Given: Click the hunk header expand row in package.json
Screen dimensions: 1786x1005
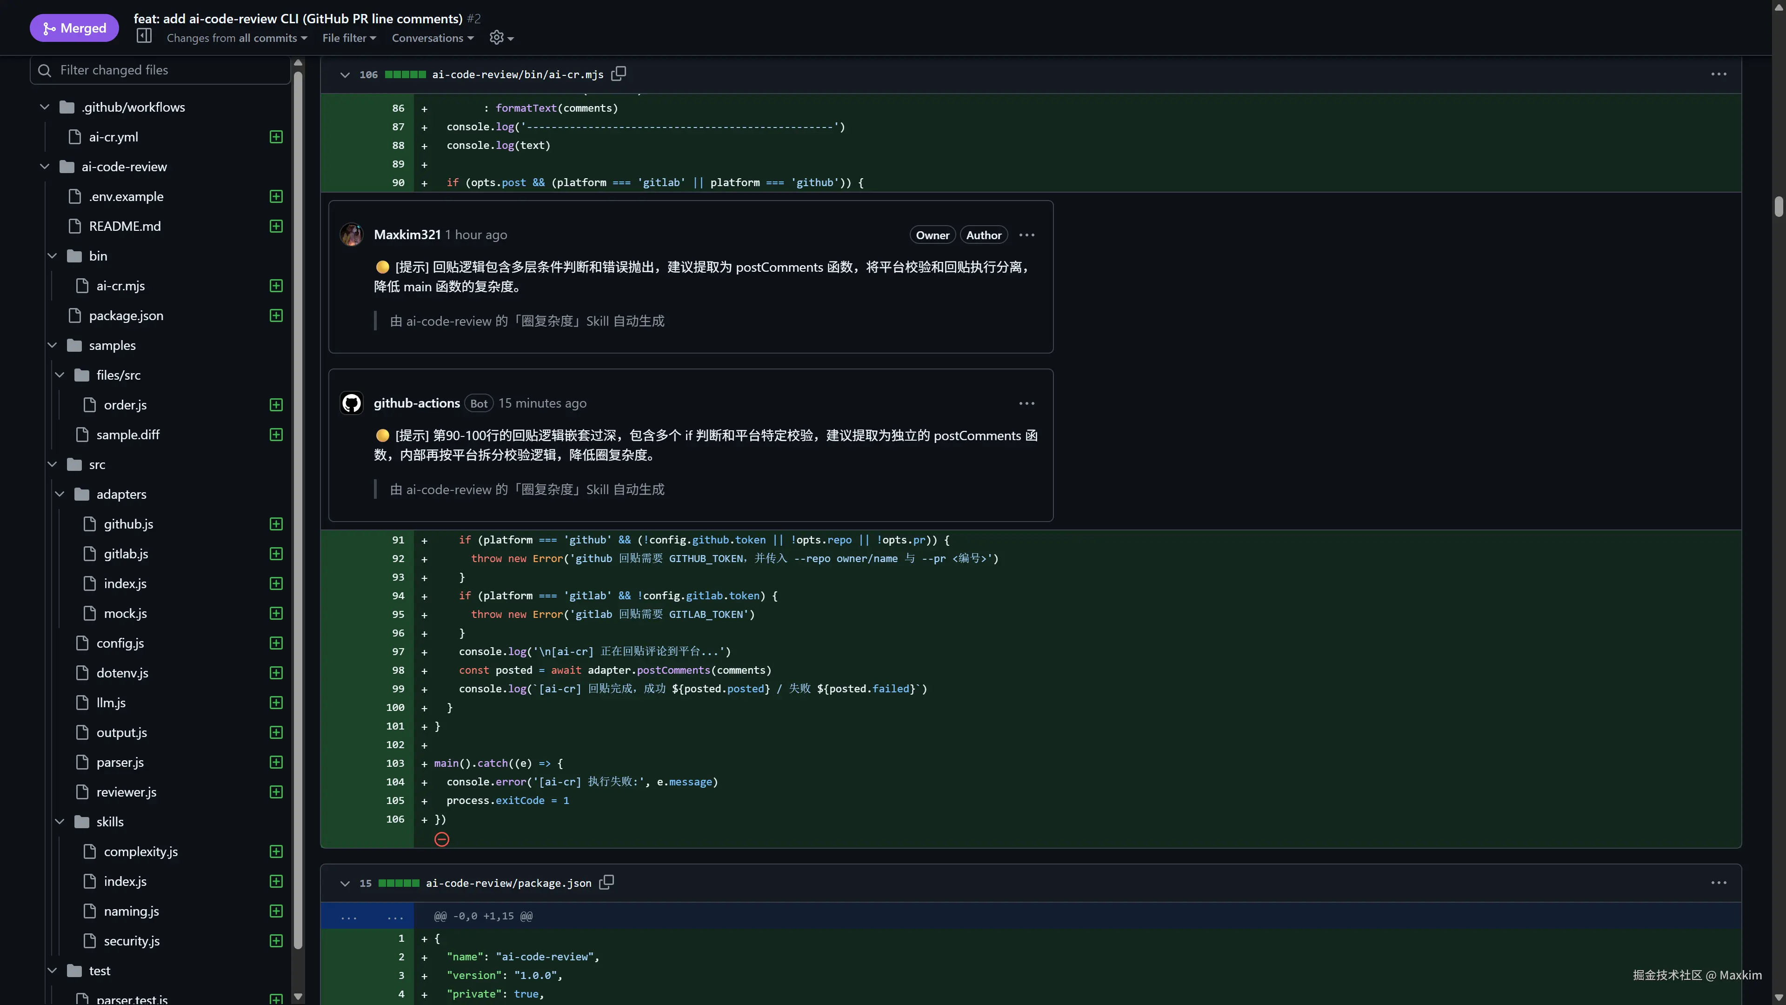Looking at the screenshot, I should pos(1031,916).
